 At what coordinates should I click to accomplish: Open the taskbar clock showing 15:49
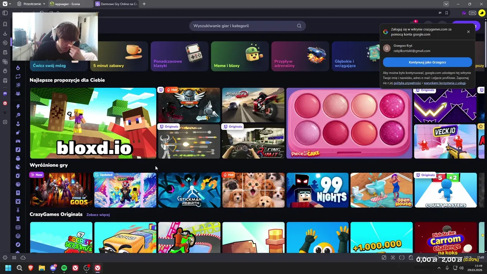coord(475,268)
